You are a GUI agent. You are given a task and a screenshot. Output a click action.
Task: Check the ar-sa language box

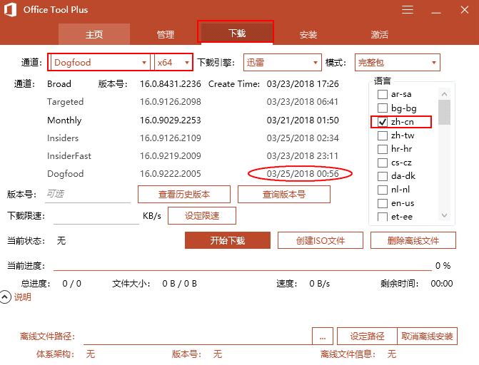click(382, 94)
